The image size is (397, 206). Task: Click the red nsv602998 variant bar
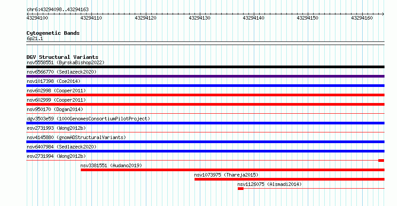pyautogui.click(x=205, y=95)
